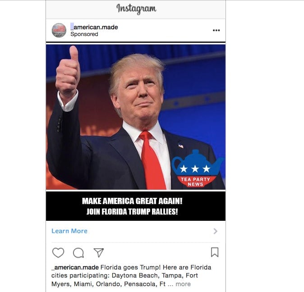Image resolution: width=304 pixels, height=292 pixels.
Task: Click the Sponsored label under username
Action: pos(84,34)
